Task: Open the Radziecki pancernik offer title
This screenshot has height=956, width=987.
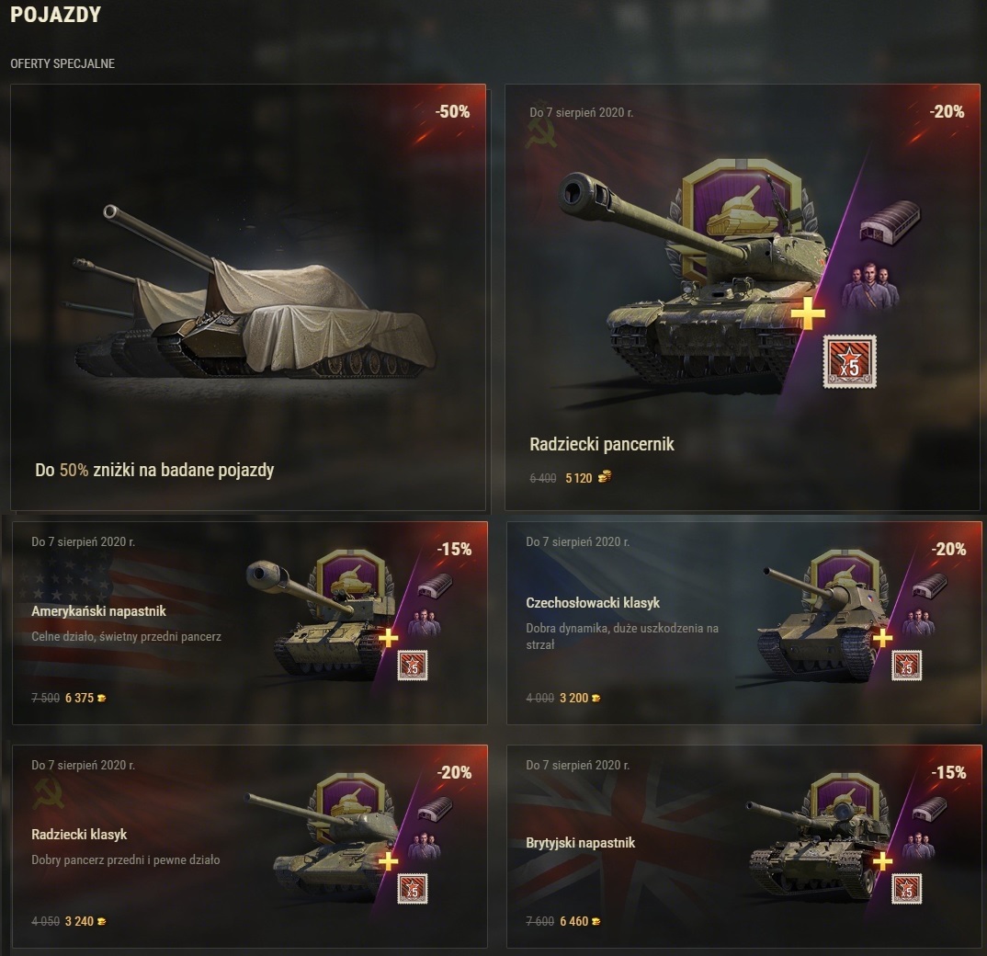Action: (601, 445)
